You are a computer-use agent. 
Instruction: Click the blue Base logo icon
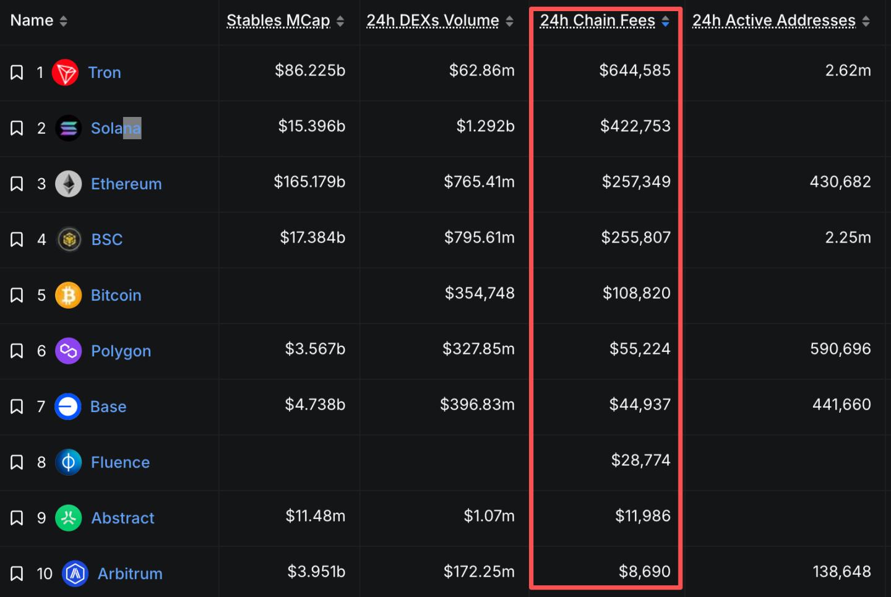68,406
